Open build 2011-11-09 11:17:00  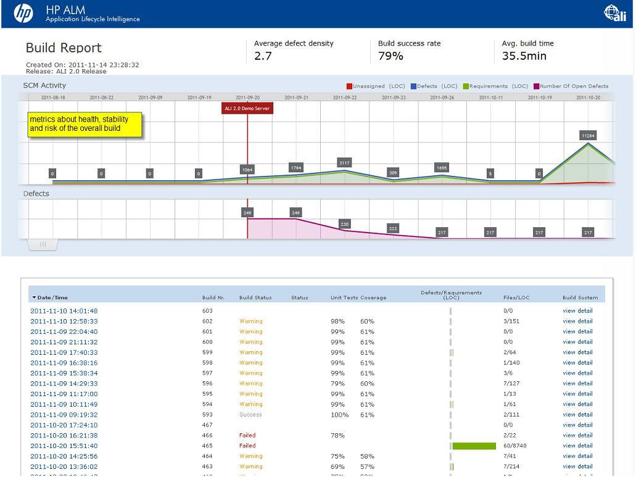(64, 394)
